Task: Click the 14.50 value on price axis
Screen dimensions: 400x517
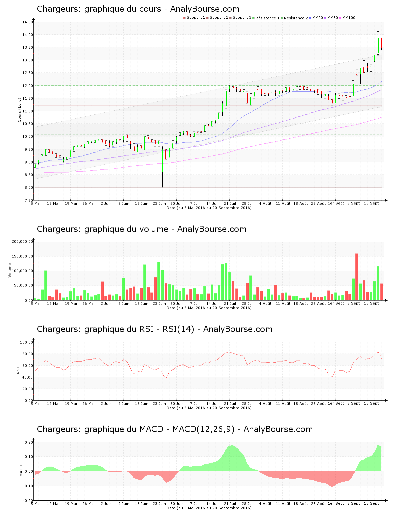Action: pyautogui.click(x=28, y=22)
